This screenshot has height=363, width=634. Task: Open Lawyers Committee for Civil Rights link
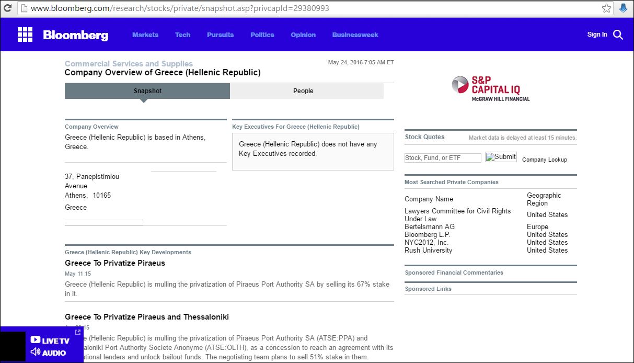point(458,215)
